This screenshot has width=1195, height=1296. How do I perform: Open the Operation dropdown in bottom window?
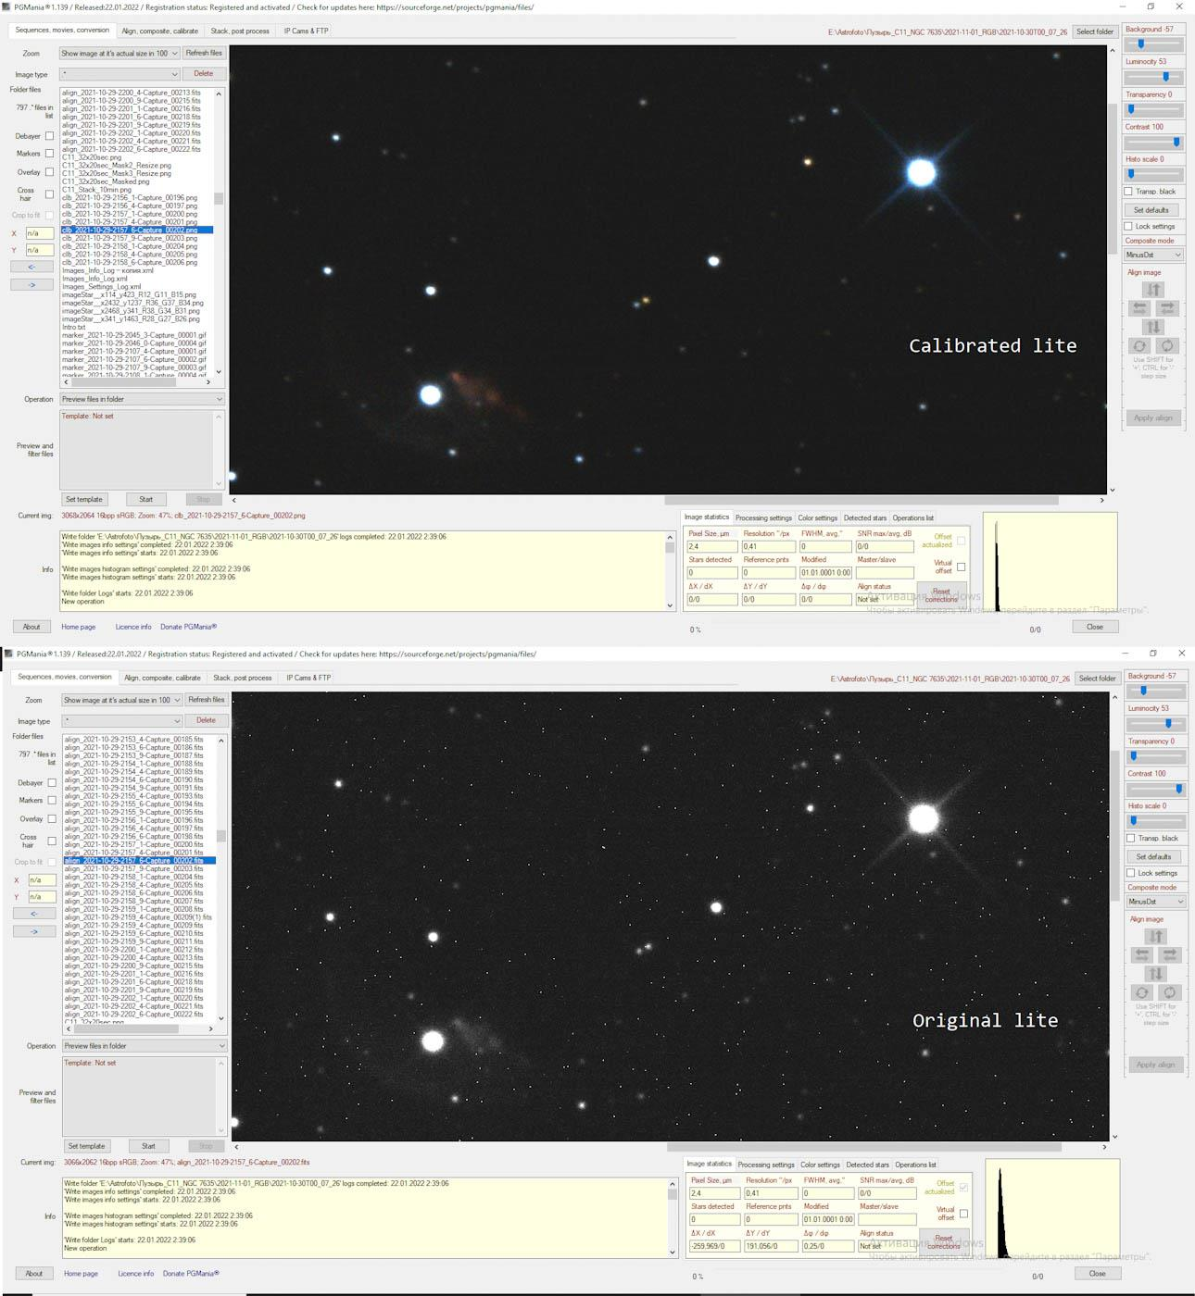click(144, 1046)
